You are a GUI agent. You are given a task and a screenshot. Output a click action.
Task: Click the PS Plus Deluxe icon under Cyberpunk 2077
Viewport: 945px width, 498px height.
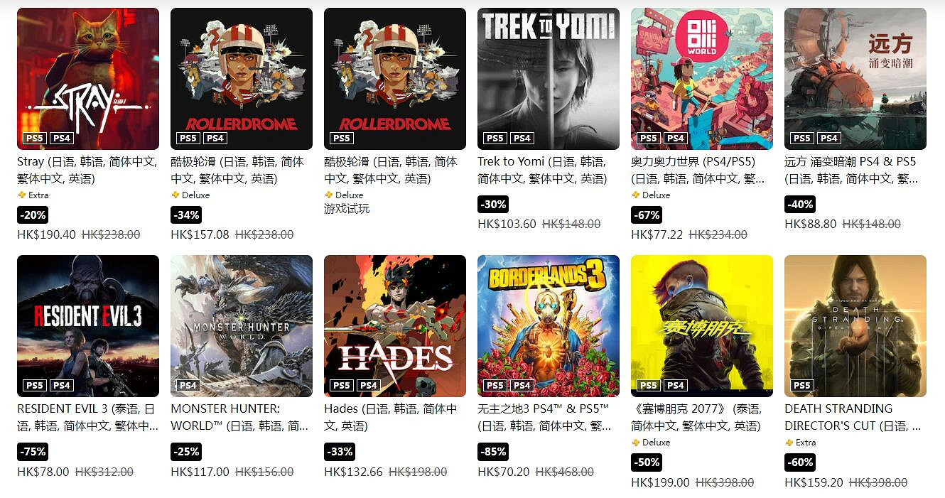635,442
